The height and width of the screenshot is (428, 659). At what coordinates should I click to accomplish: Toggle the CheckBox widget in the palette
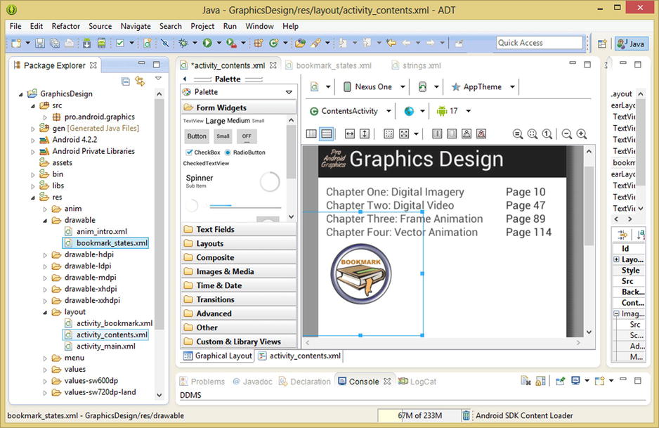tap(203, 153)
